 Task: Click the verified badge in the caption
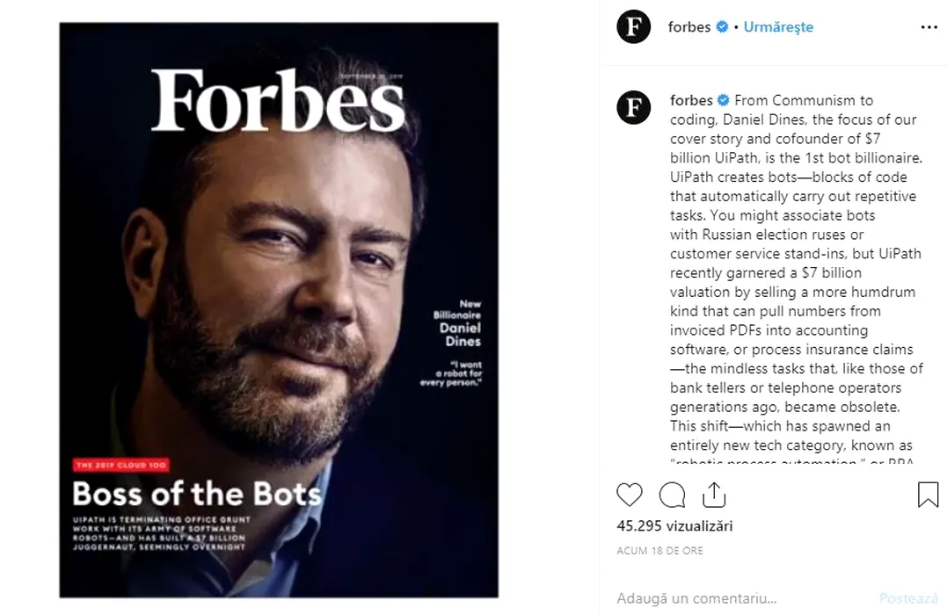(x=724, y=100)
